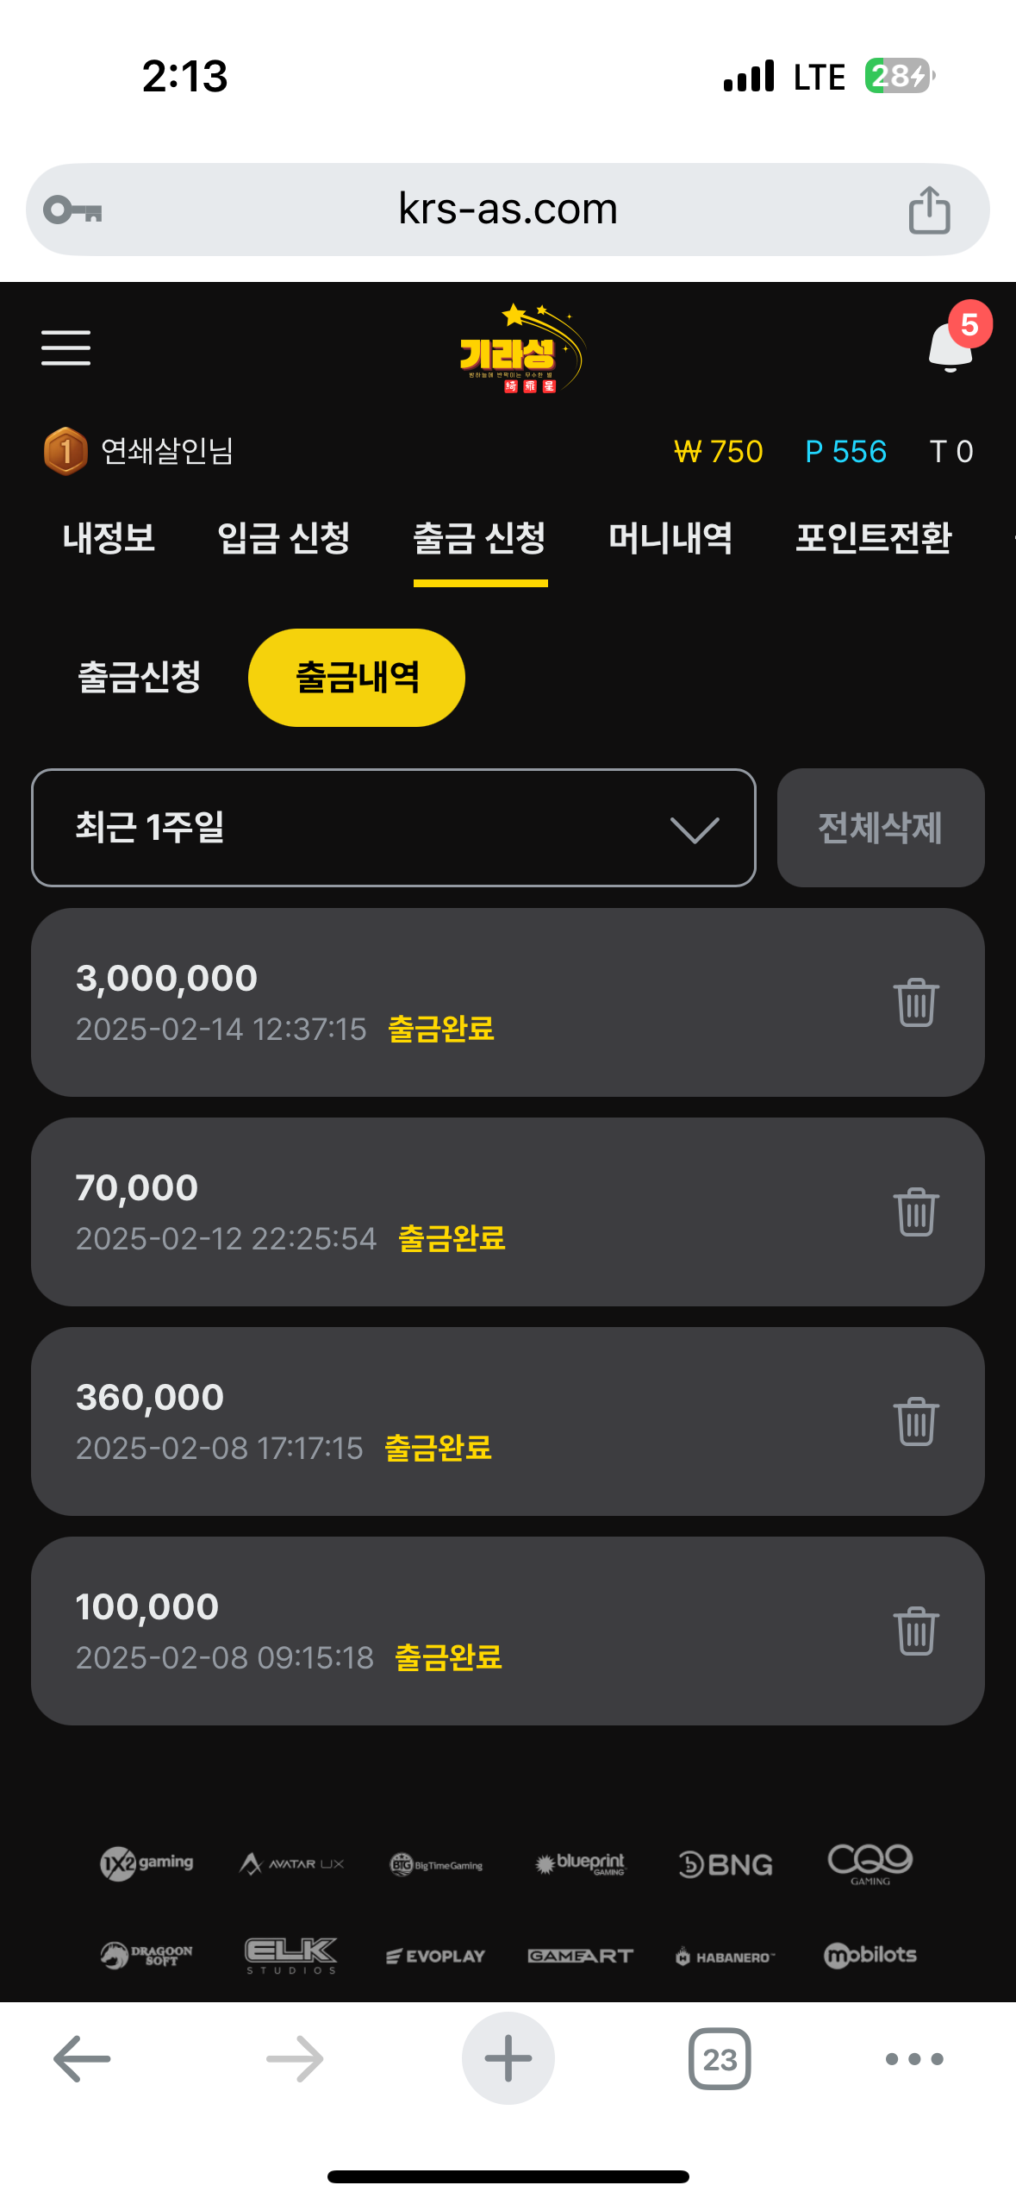Open a new browser tab
Screen dimensions: 1016x2204
pos(508,2059)
